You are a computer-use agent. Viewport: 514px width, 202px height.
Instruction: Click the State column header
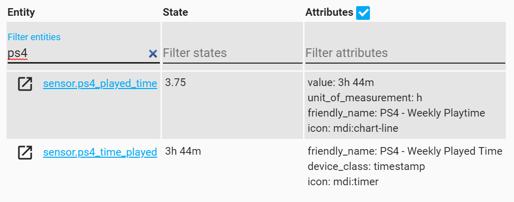[175, 12]
